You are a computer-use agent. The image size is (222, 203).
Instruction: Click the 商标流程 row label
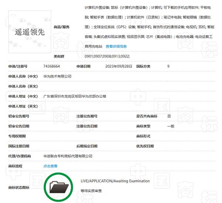(16, 166)
